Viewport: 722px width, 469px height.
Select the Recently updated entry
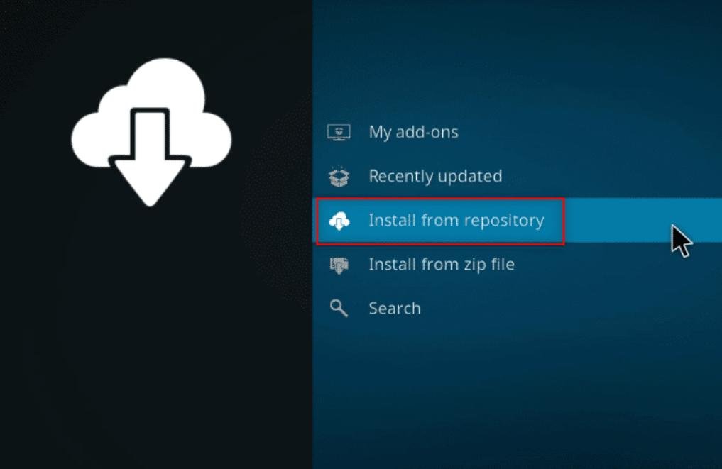coord(434,177)
